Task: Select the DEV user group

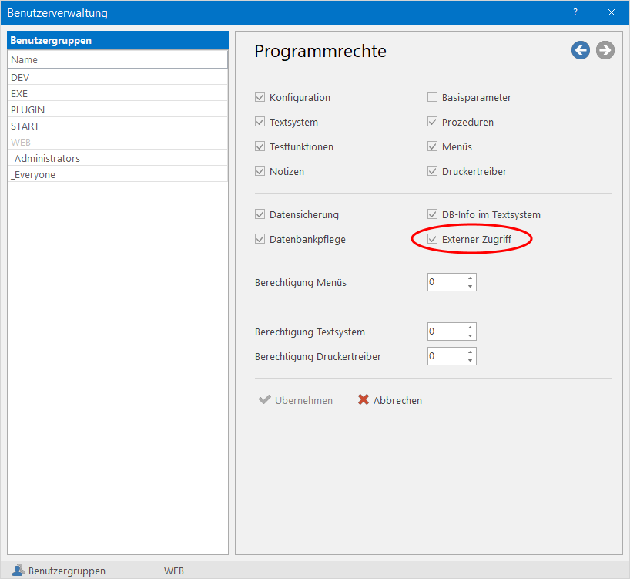Action: [20, 77]
